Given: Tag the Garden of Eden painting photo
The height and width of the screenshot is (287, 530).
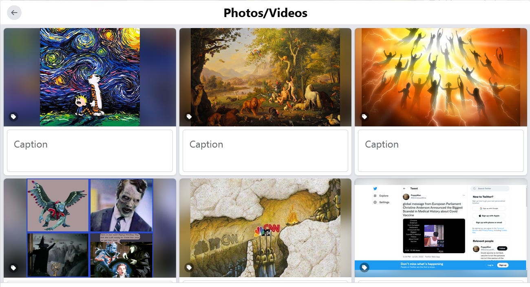Looking at the screenshot, I should click(189, 117).
